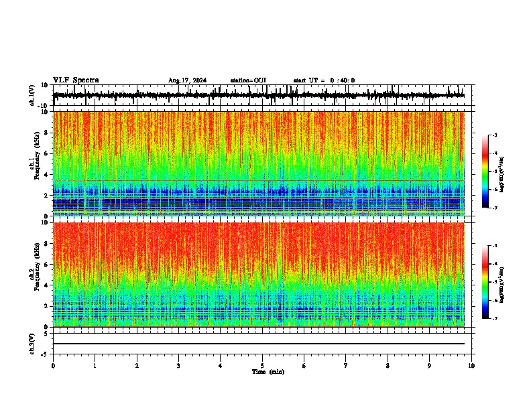This screenshot has height=410, width=531.
Task: Click time axis tick label 8
Action: [388, 366]
